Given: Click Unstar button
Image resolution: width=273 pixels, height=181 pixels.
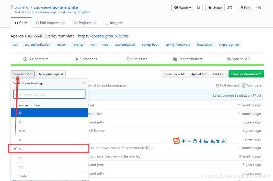Looking at the screenshot, I should coord(215,7).
